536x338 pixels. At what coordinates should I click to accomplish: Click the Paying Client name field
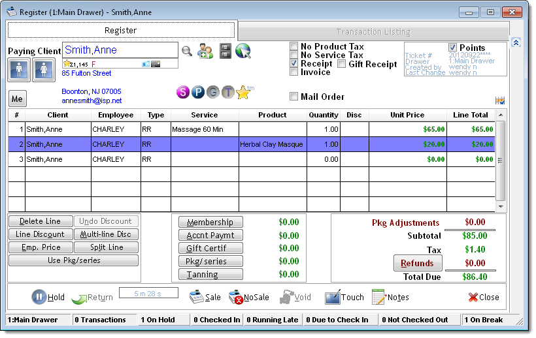tap(120, 50)
